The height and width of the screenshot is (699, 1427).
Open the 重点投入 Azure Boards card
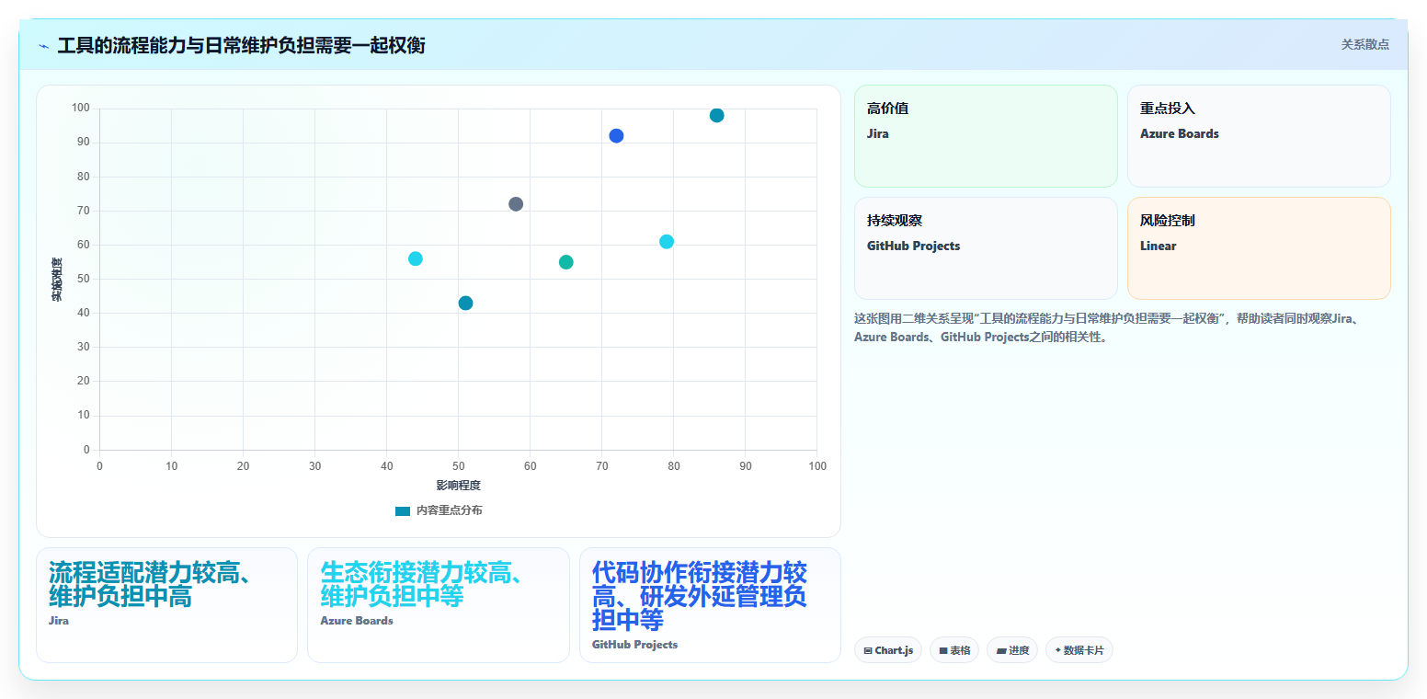[x=1259, y=136]
